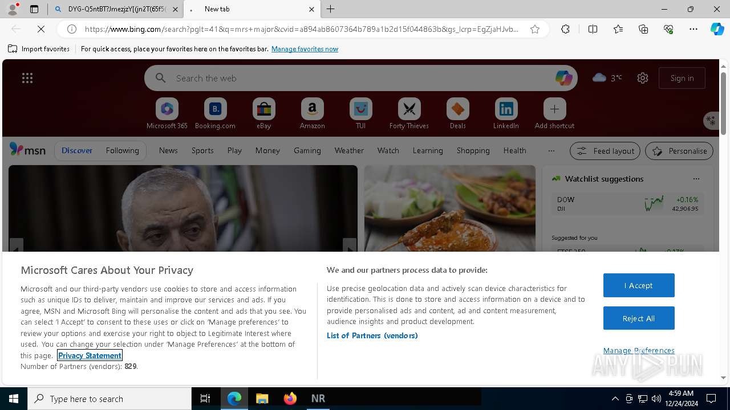The width and height of the screenshot is (730, 410).
Task: Click the Personalise button
Action: click(x=679, y=151)
